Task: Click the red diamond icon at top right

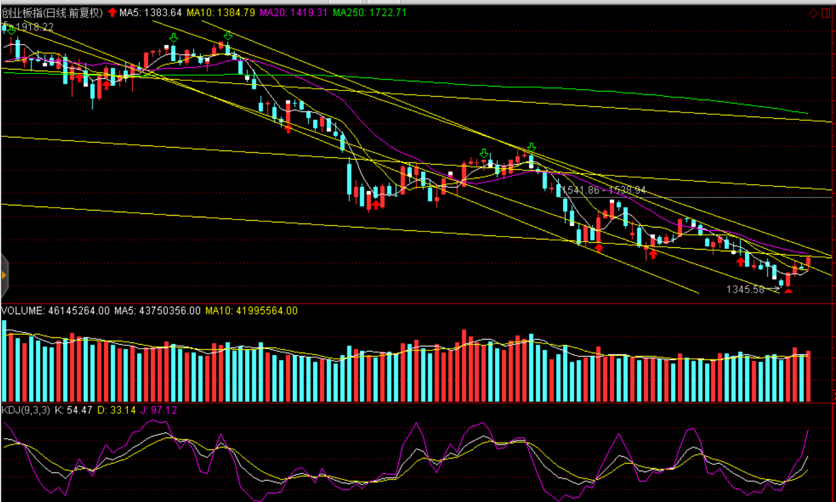Action: click(813, 13)
